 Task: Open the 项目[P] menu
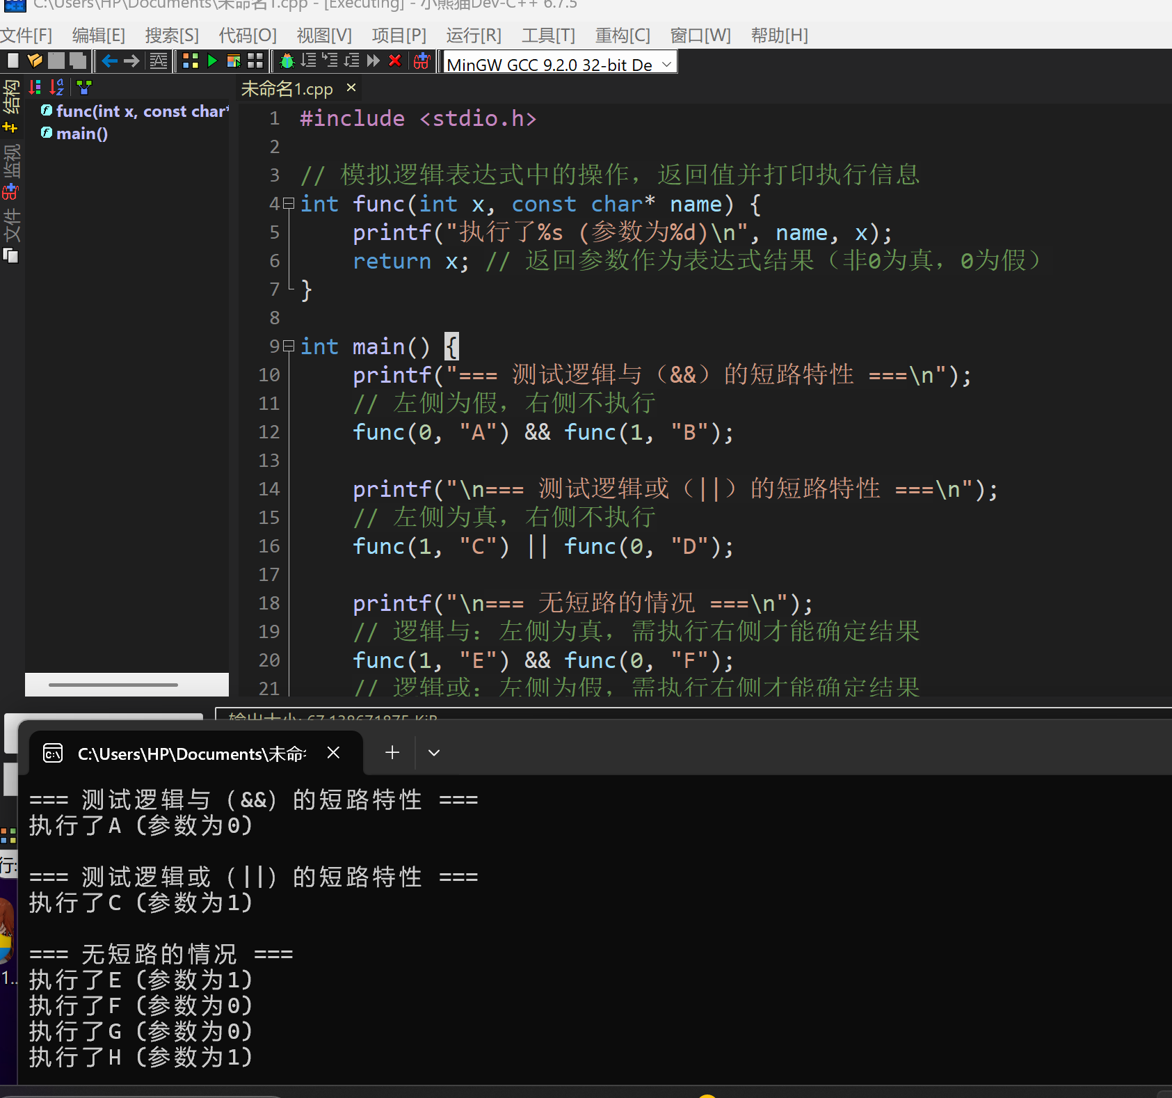(x=399, y=35)
